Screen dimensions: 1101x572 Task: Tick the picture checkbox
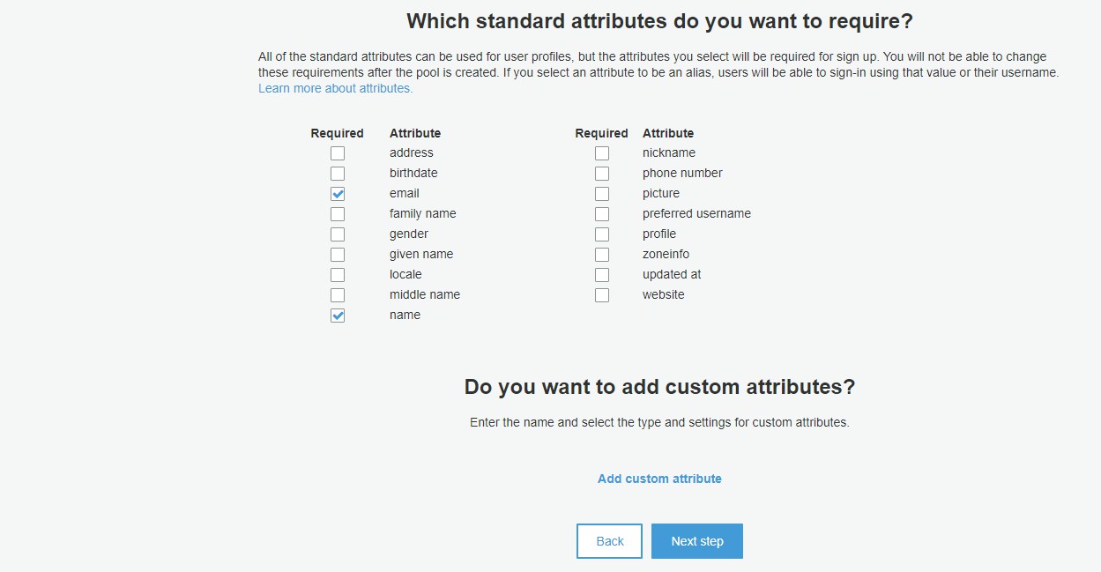coord(602,194)
